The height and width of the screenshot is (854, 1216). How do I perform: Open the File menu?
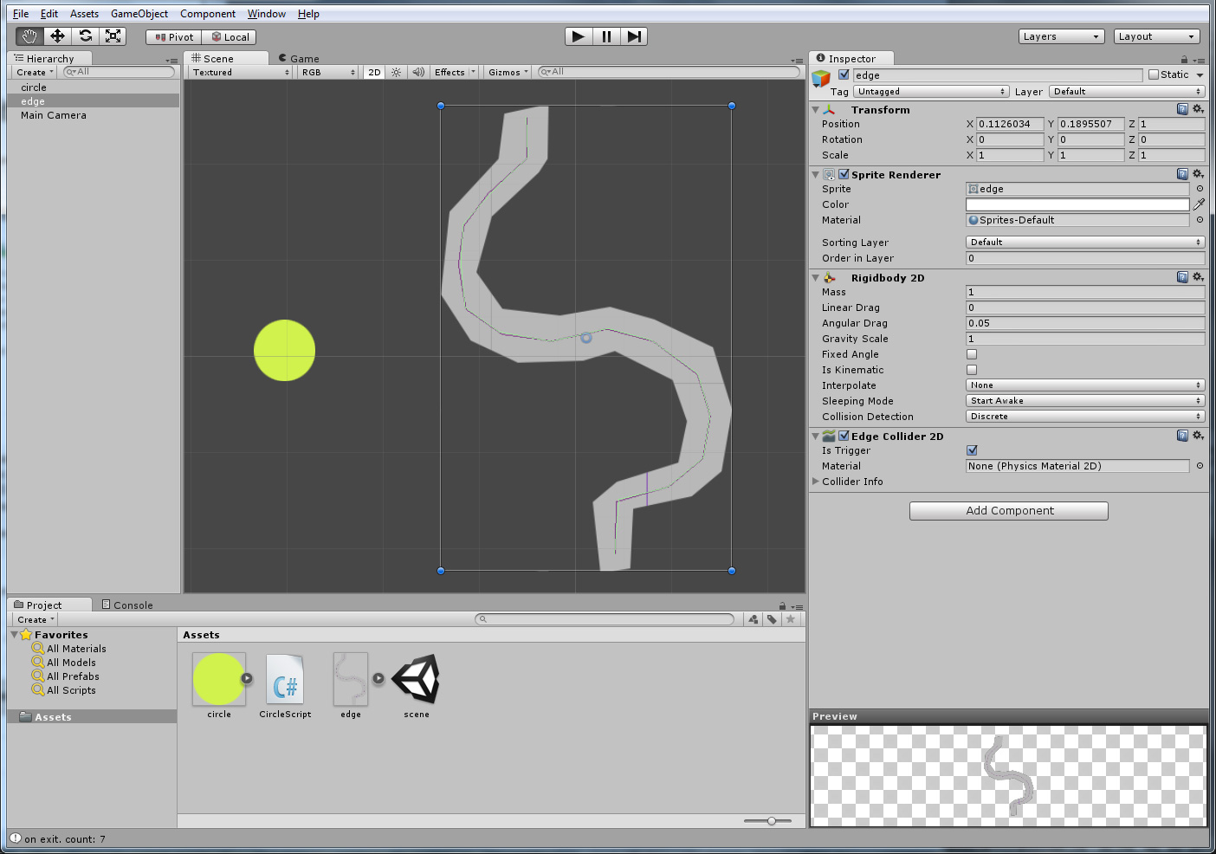pos(21,14)
